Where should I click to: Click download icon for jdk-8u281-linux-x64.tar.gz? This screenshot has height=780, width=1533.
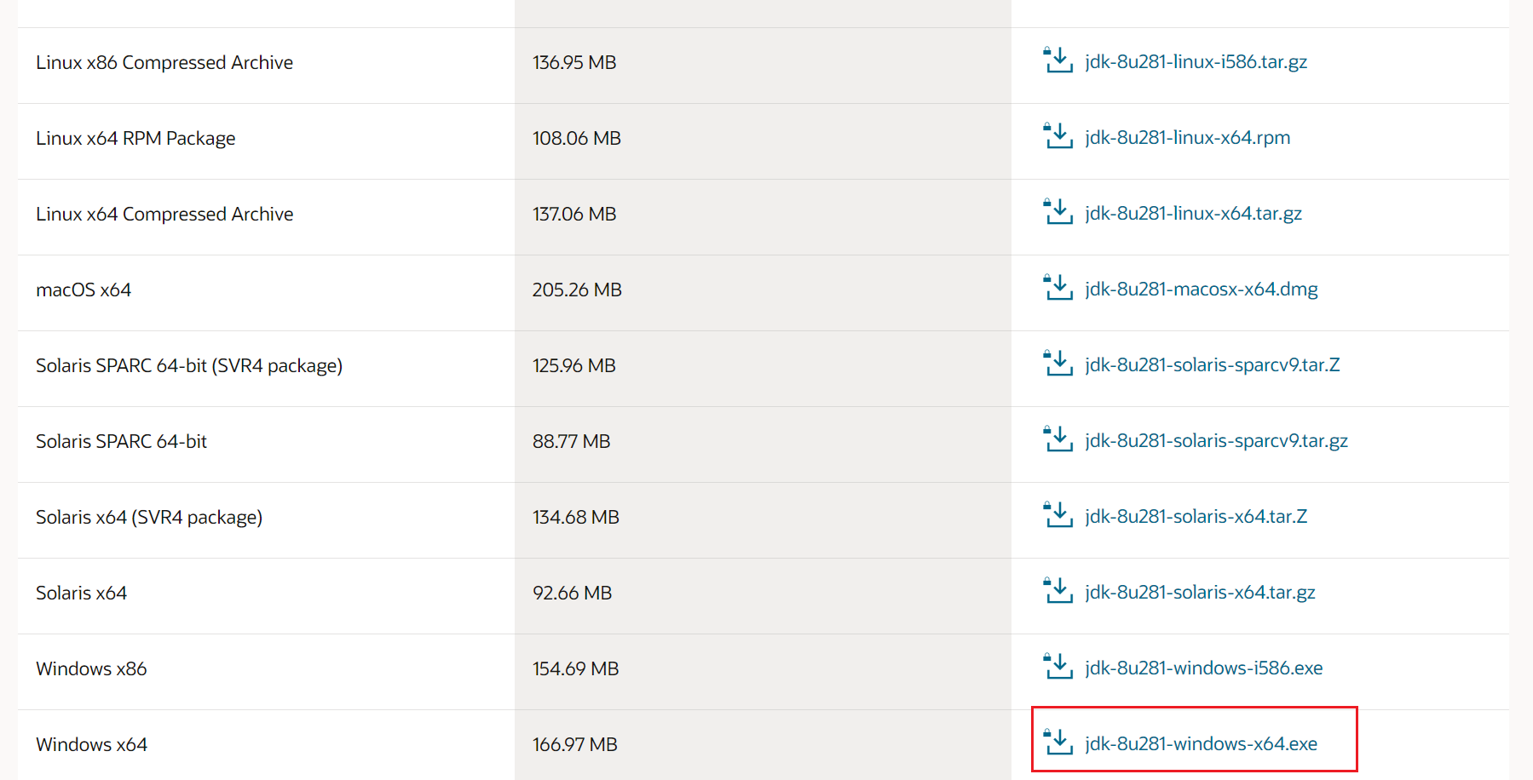pos(1058,212)
